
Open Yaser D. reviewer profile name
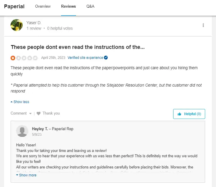click(34, 23)
